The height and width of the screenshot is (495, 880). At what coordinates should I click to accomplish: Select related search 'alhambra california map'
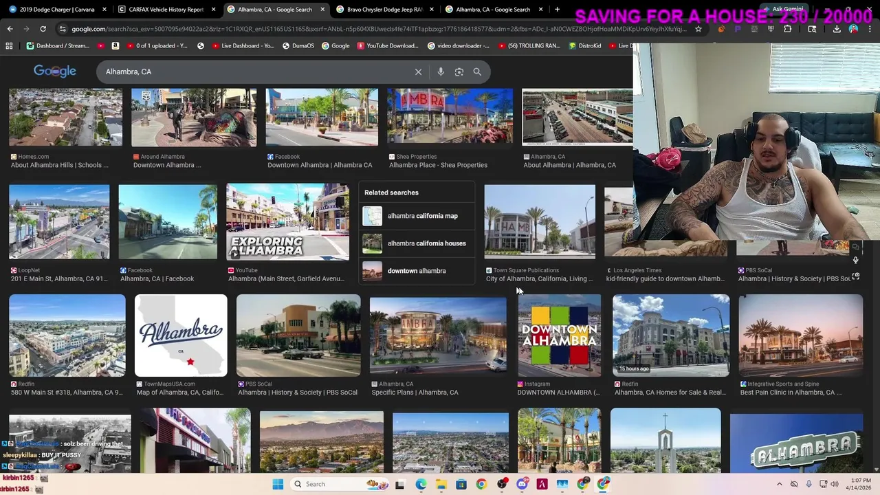coord(417,216)
